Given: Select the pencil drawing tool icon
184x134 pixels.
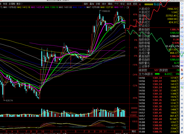Looking at the screenshot, I should [x=182, y=78].
